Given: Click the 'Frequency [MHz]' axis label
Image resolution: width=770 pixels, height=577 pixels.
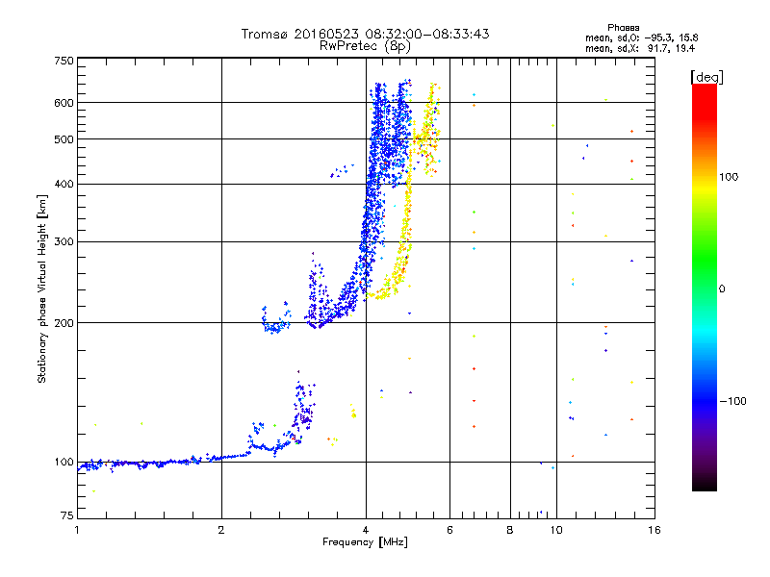Looking at the screenshot, I should pyautogui.click(x=365, y=542).
